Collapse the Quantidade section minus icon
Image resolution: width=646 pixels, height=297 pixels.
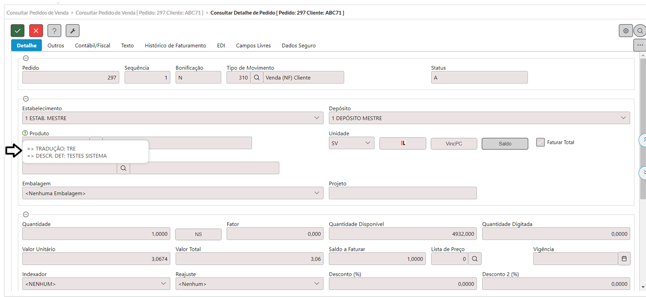[26, 214]
